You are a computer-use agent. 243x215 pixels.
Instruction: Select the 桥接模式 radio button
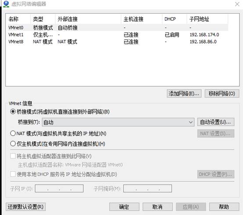[x=13, y=112]
